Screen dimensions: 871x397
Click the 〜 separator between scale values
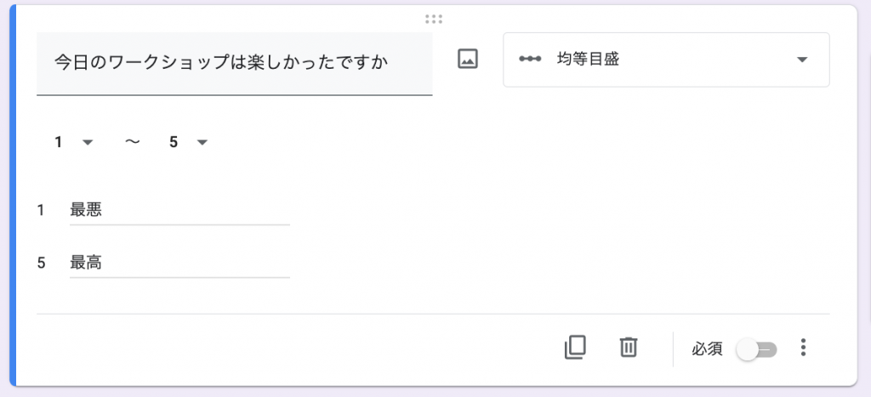(132, 143)
